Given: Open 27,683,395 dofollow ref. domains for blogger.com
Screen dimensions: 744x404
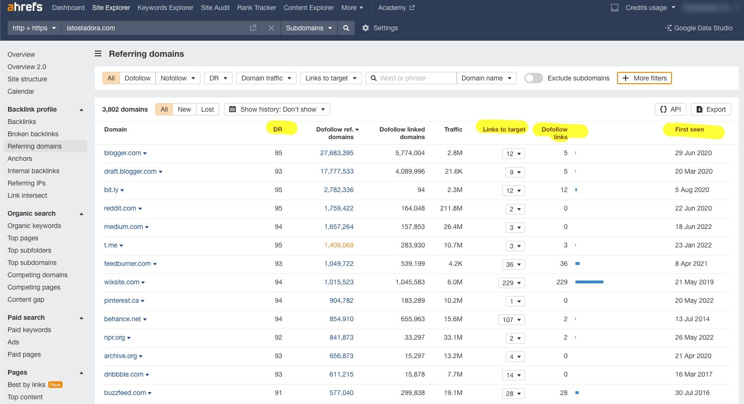Looking at the screenshot, I should click(337, 153).
